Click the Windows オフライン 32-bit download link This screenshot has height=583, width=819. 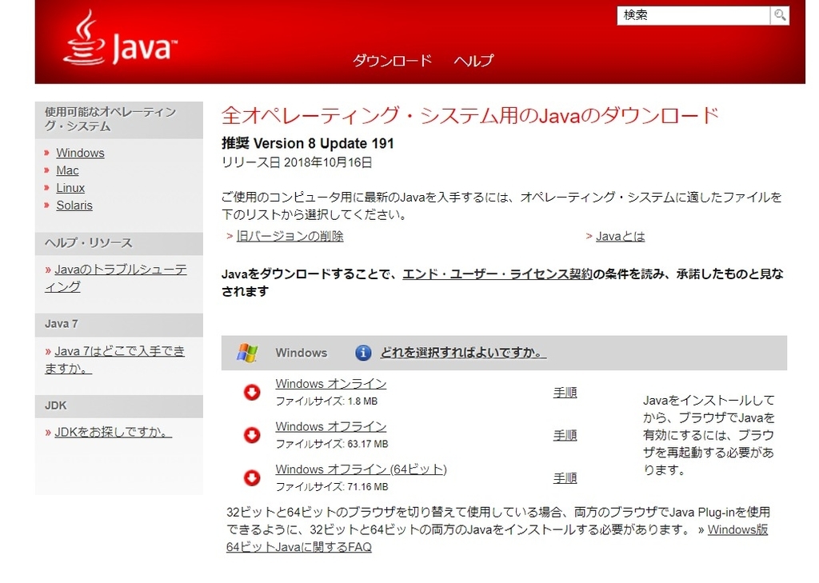click(x=330, y=426)
